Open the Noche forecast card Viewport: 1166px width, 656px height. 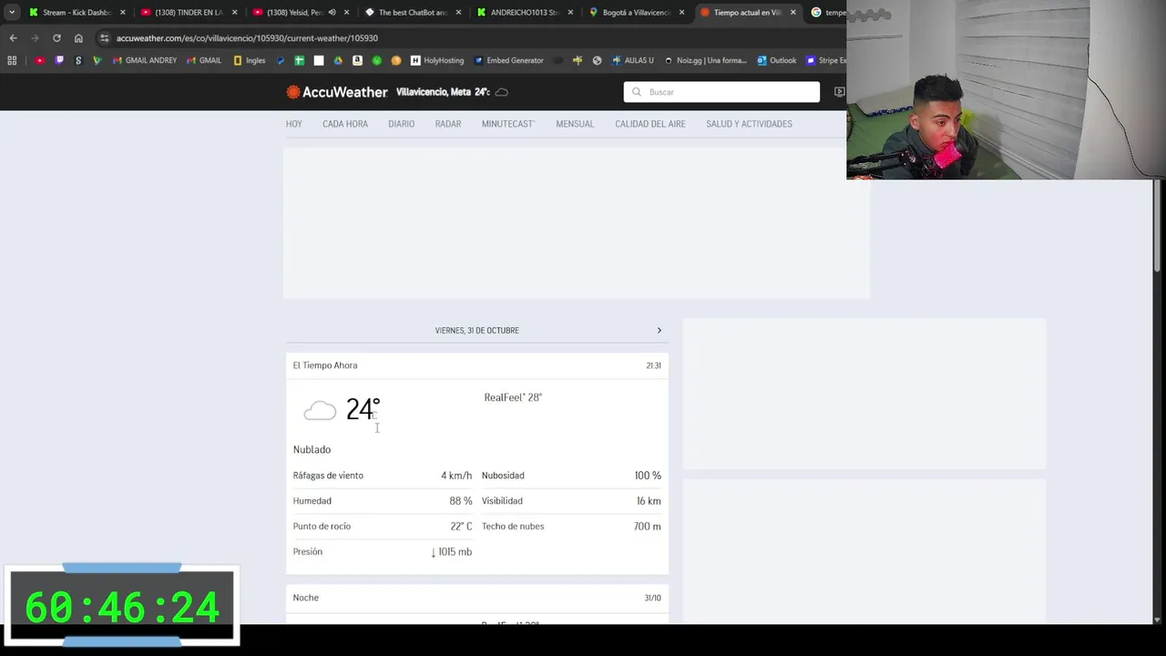click(x=476, y=604)
